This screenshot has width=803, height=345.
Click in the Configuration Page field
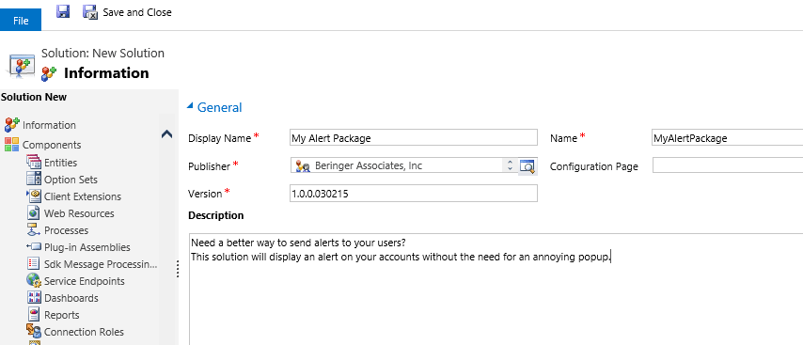[x=727, y=165]
